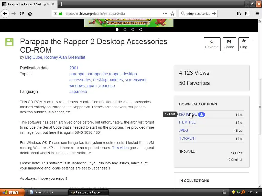Open page actions three-dots menu
The image size is (262, 196).
pyautogui.click(x=165, y=14)
